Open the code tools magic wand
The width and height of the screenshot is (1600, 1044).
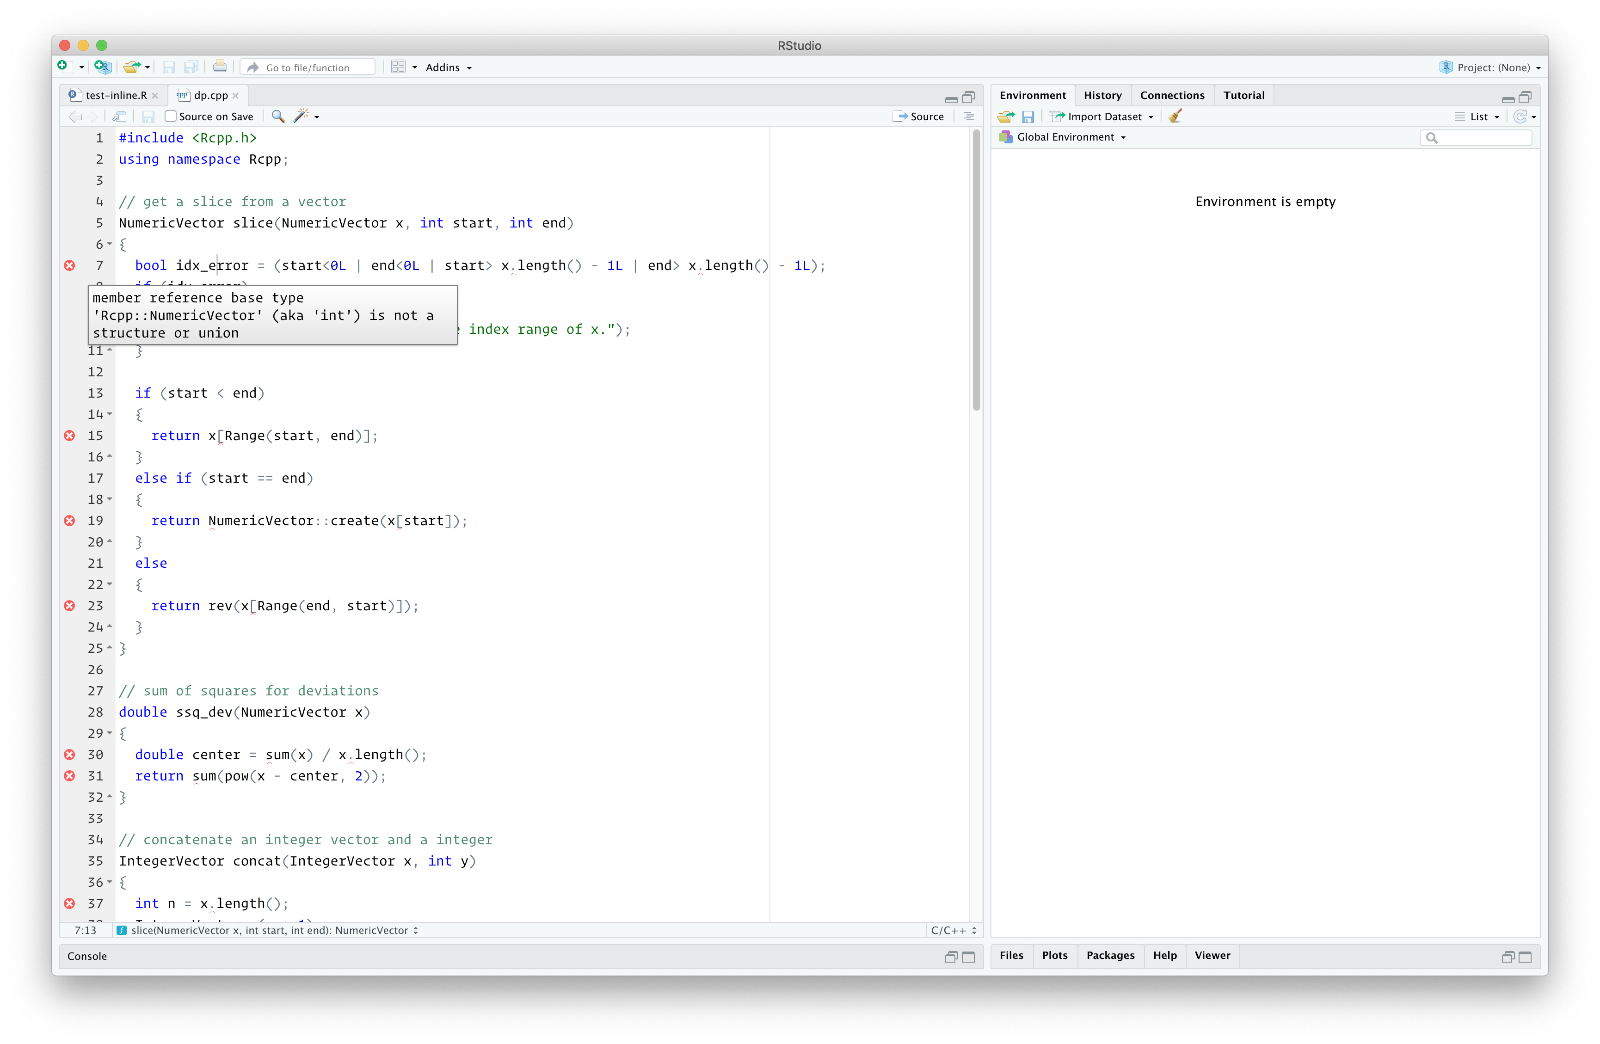301,117
